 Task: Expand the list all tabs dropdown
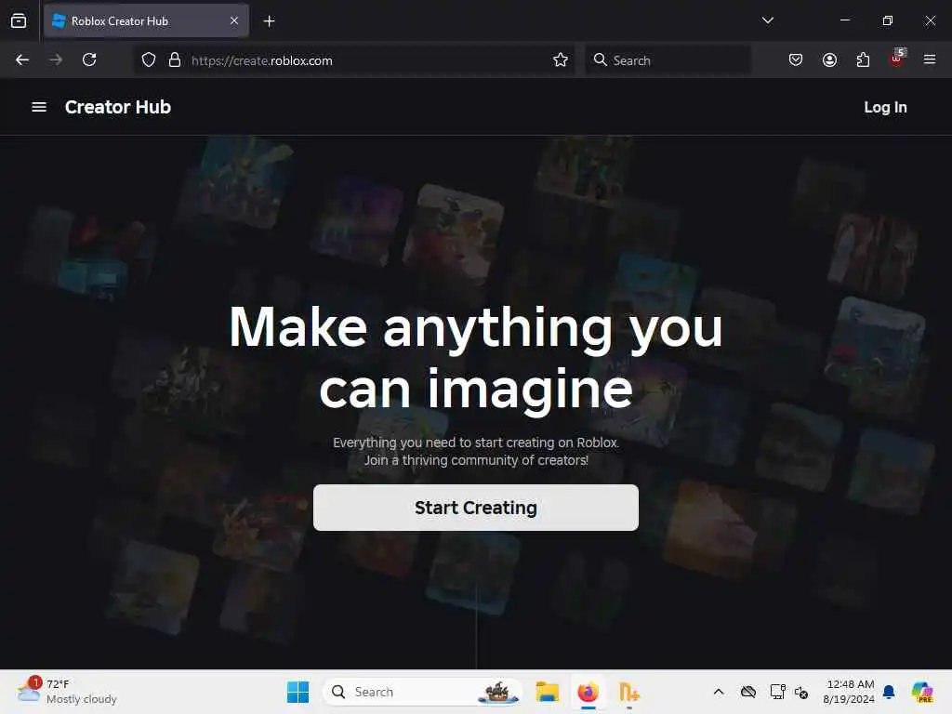click(767, 20)
